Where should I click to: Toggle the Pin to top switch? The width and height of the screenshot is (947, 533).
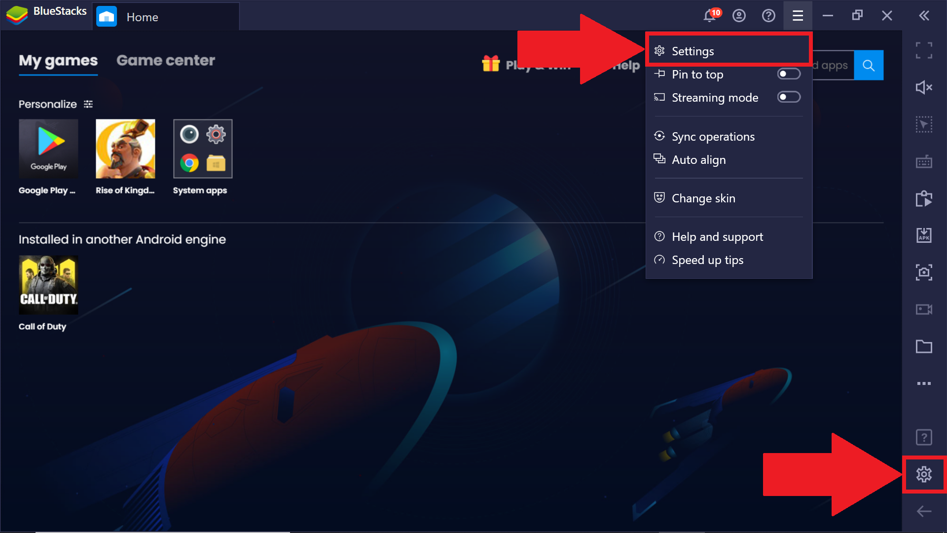[790, 74]
